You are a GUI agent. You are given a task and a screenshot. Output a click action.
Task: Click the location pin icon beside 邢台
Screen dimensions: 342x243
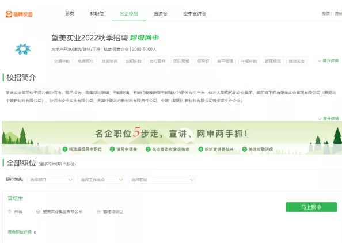click(x=10, y=211)
